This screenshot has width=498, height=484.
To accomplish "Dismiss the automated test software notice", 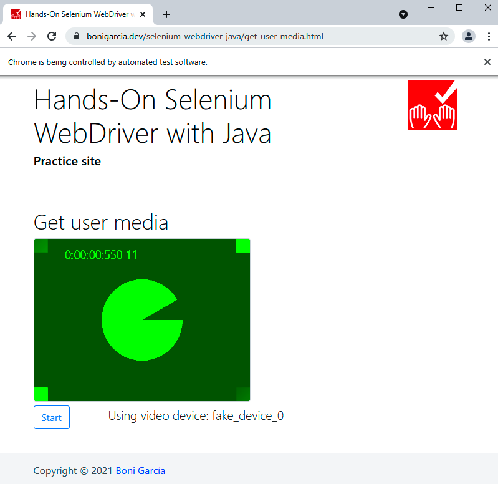I will (487, 62).
